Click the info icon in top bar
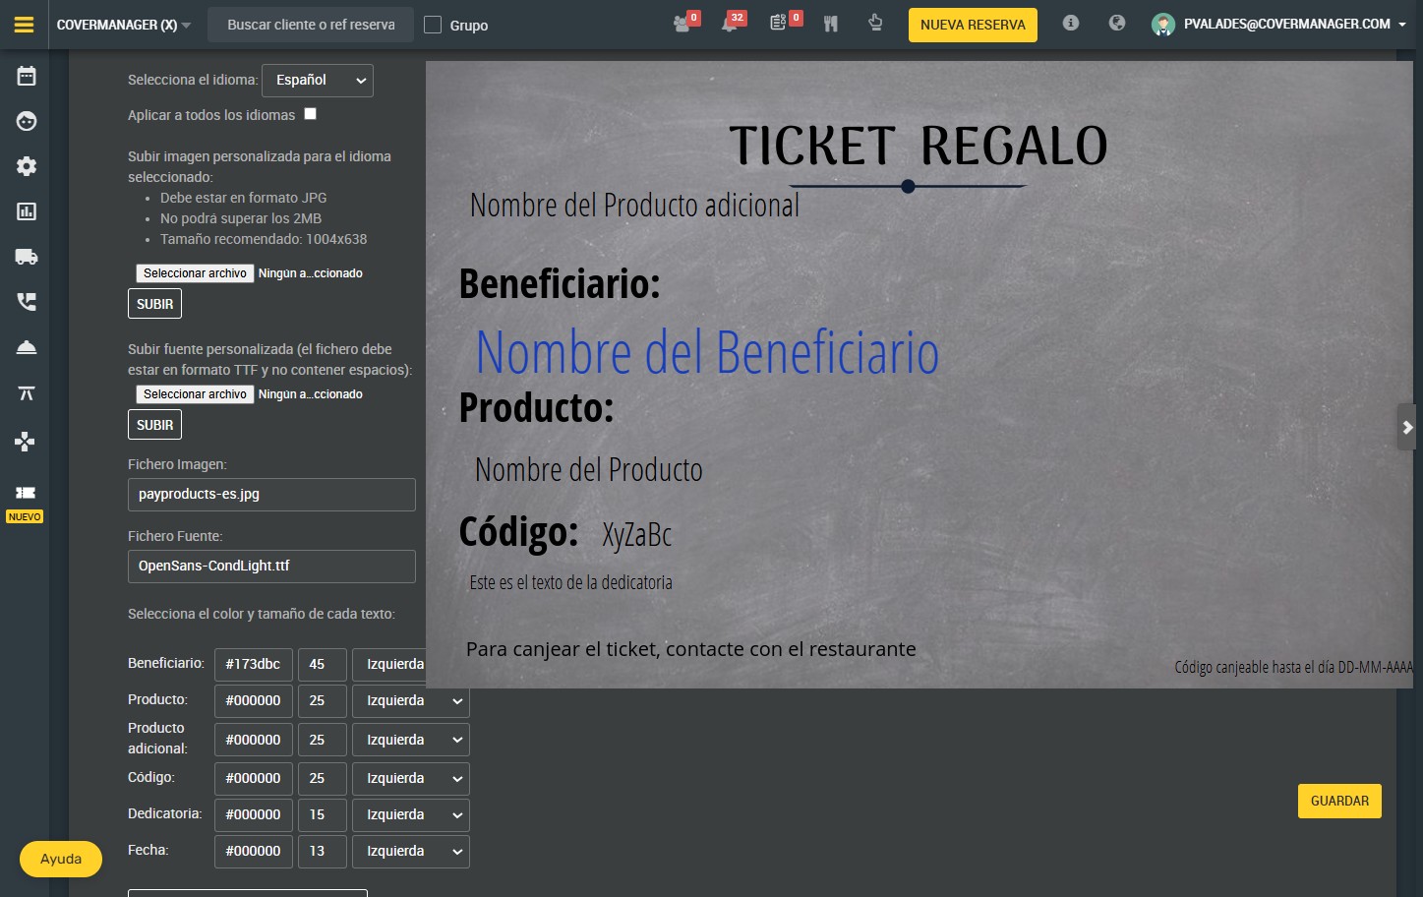Screen dimensions: 1423x897 pos(1071,23)
